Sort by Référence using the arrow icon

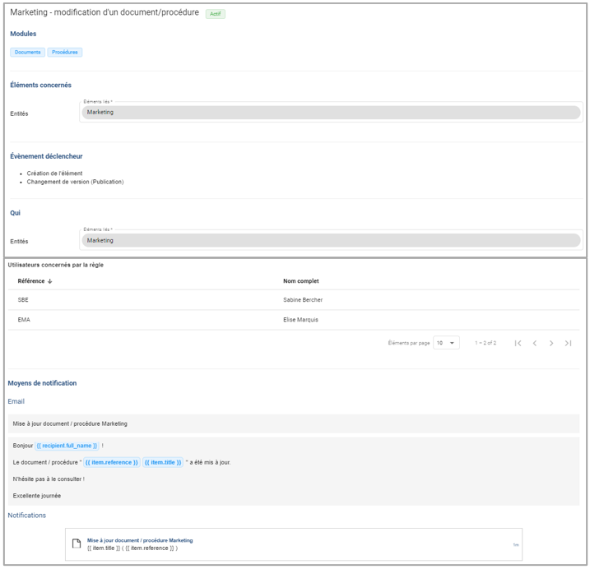coord(50,281)
